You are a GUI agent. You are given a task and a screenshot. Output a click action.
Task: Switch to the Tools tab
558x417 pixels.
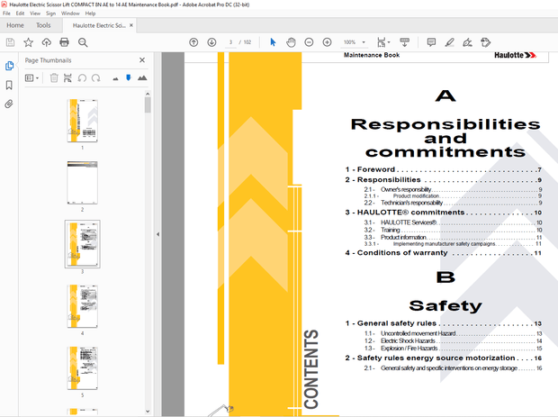[43, 25]
